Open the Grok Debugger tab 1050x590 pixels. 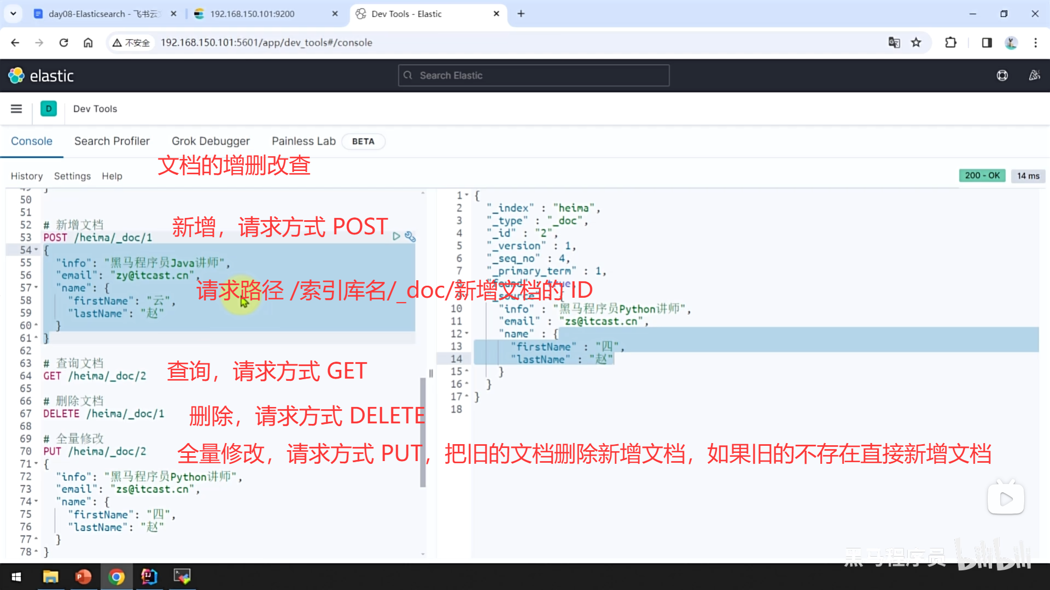(x=211, y=141)
